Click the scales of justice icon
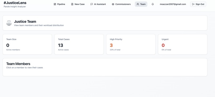The height and width of the screenshot is (97, 215). click(x=9, y=23)
